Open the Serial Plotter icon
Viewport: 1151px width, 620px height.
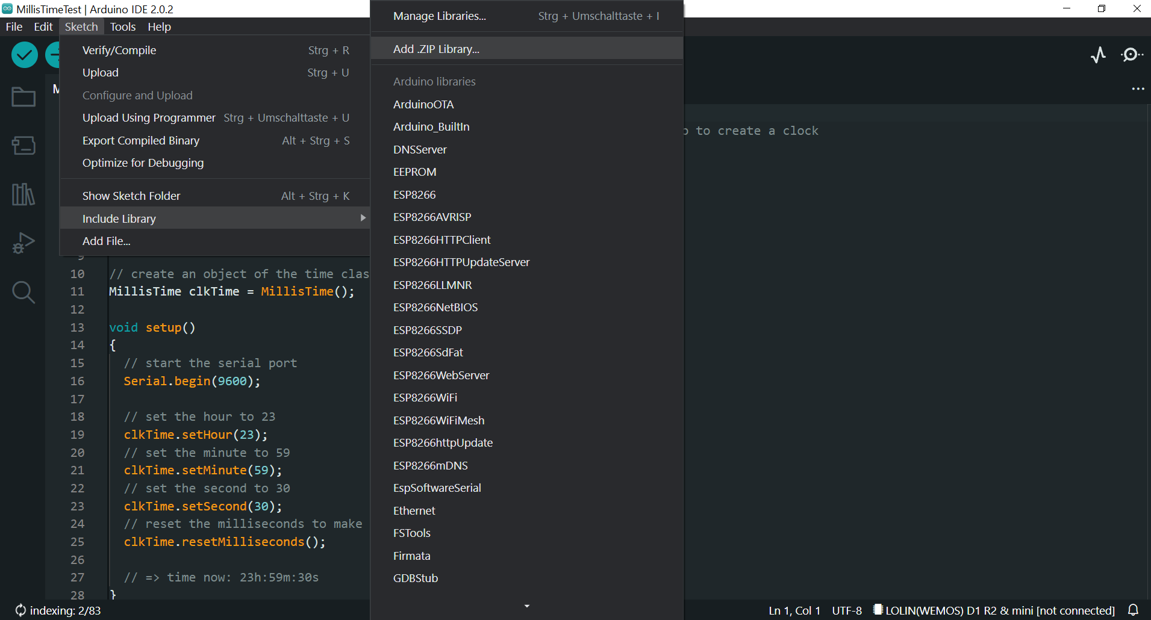click(1097, 54)
